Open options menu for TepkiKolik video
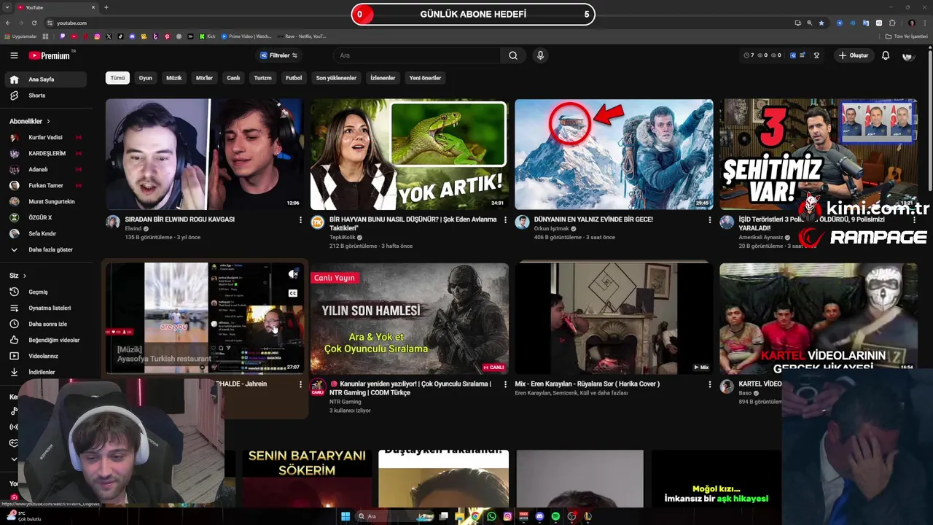This screenshot has height=525, width=933. (505, 219)
